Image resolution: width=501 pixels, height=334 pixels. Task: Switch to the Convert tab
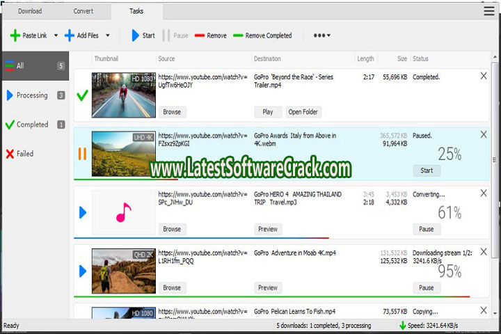[x=83, y=11]
